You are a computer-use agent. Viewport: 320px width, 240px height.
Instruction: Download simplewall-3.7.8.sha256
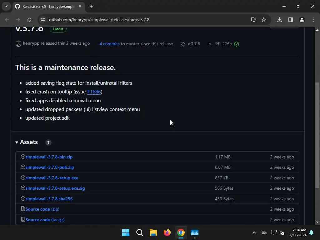(49, 199)
